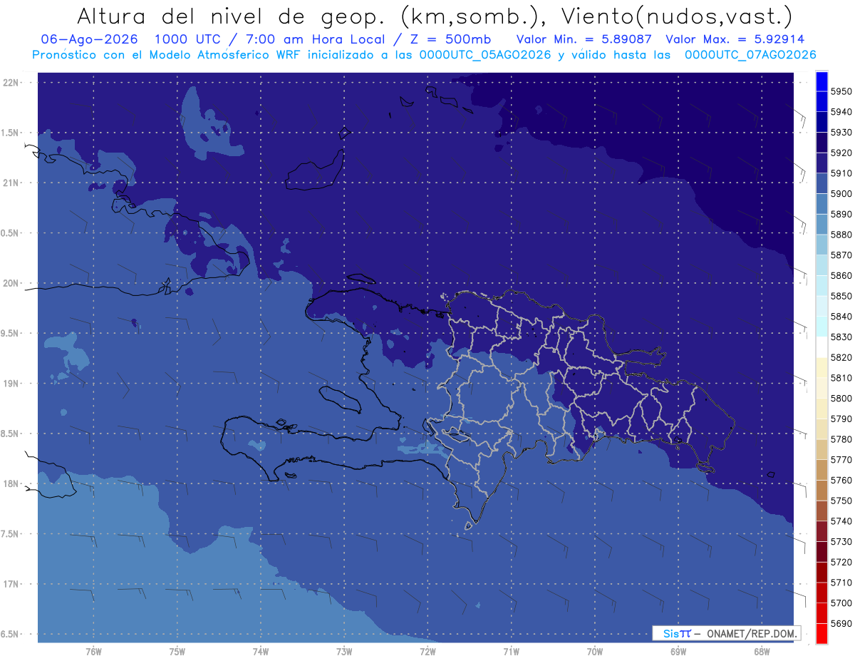Click the '76W' longitude label

tap(93, 651)
